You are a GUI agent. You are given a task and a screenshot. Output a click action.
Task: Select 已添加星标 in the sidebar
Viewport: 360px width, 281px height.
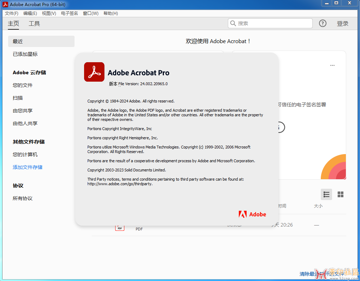pos(25,54)
